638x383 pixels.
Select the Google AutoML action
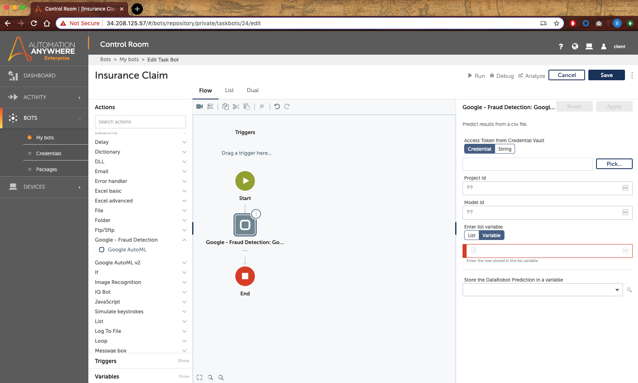(x=127, y=250)
